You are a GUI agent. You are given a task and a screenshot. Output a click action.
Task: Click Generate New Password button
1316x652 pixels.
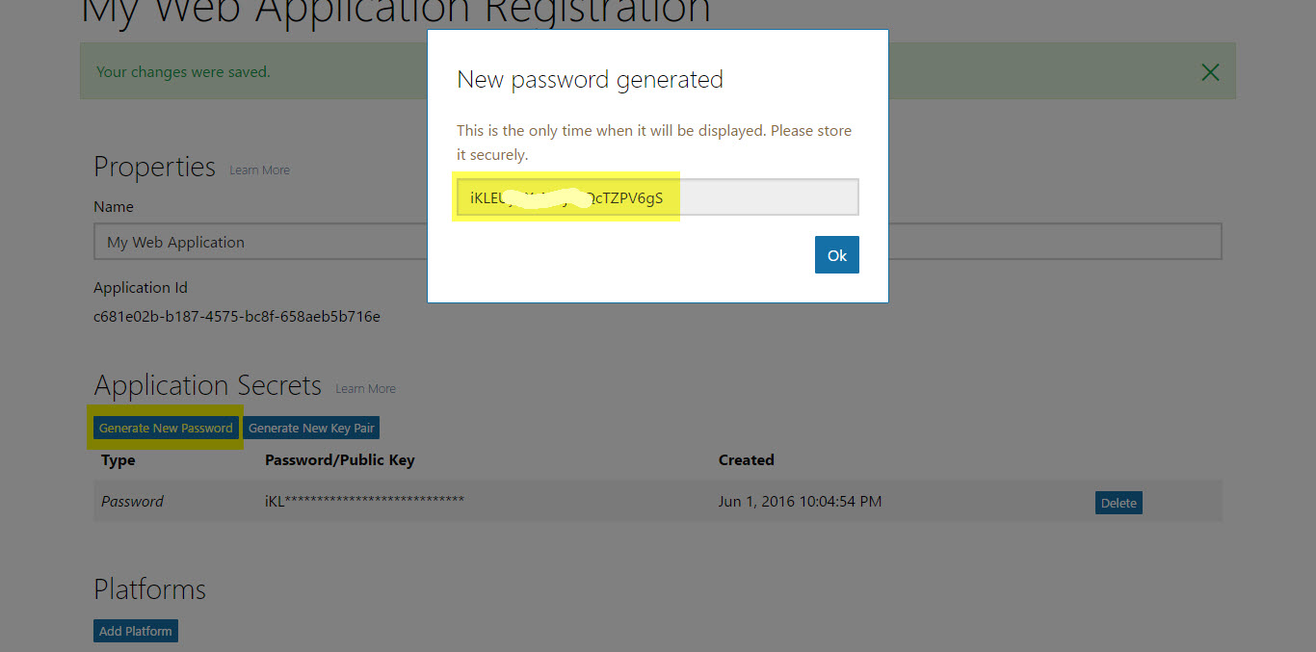[166, 428]
